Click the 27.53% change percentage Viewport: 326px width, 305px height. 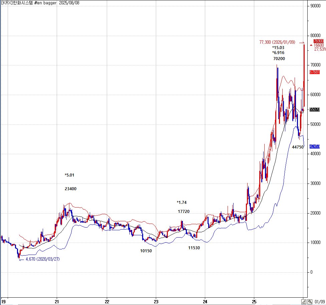(320, 49)
